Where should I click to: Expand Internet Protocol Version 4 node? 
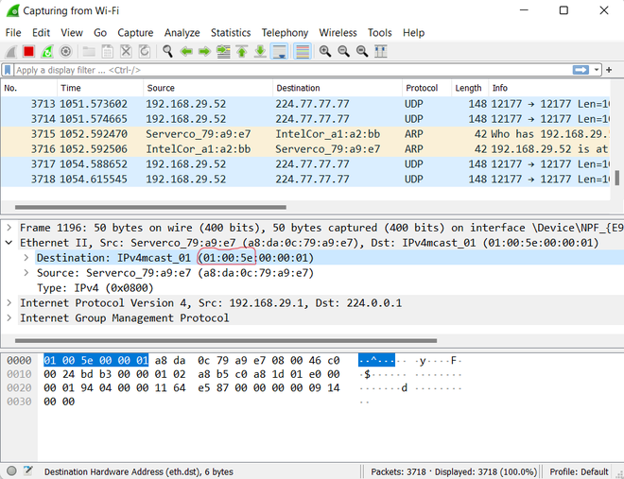(x=9, y=303)
